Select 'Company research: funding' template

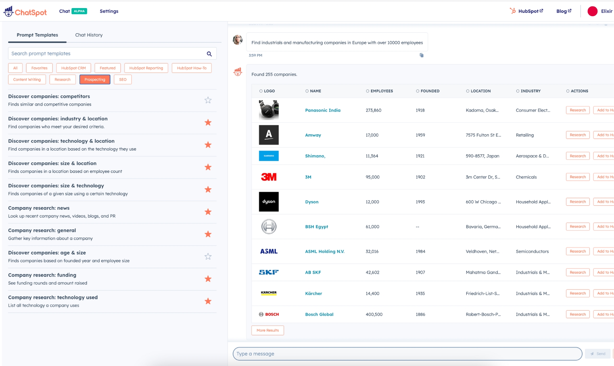tap(112, 279)
